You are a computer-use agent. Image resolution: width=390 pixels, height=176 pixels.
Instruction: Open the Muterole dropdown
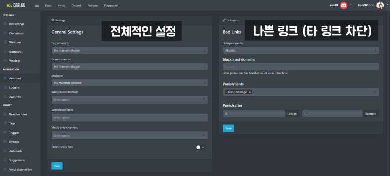tap(130, 83)
